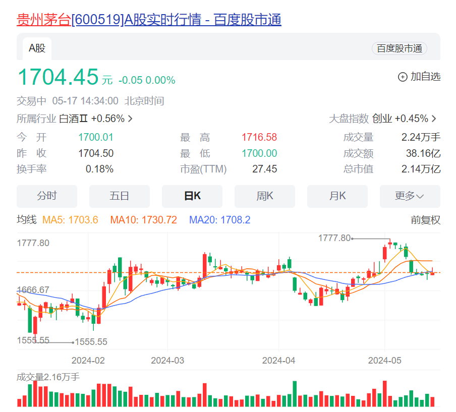Click the 百度股市通 badge button
The height and width of the screenshot is (412, 456).
point(400,48)
